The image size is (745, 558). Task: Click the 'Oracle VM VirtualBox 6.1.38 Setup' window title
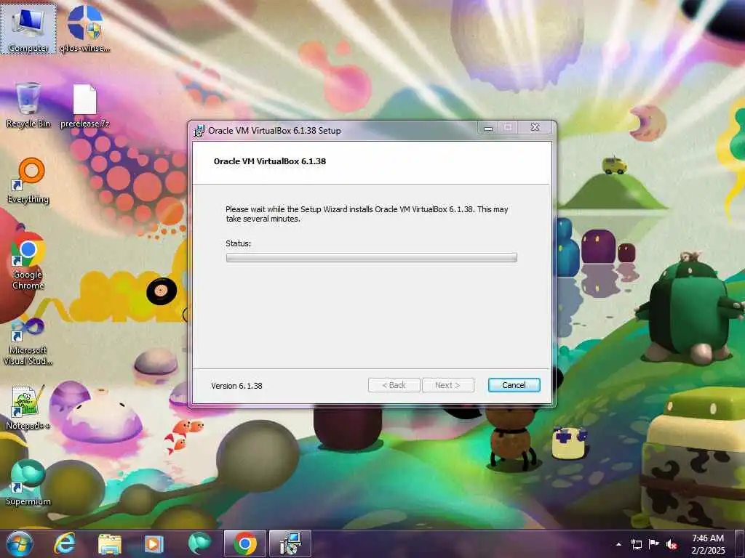(x=274, y=131)
